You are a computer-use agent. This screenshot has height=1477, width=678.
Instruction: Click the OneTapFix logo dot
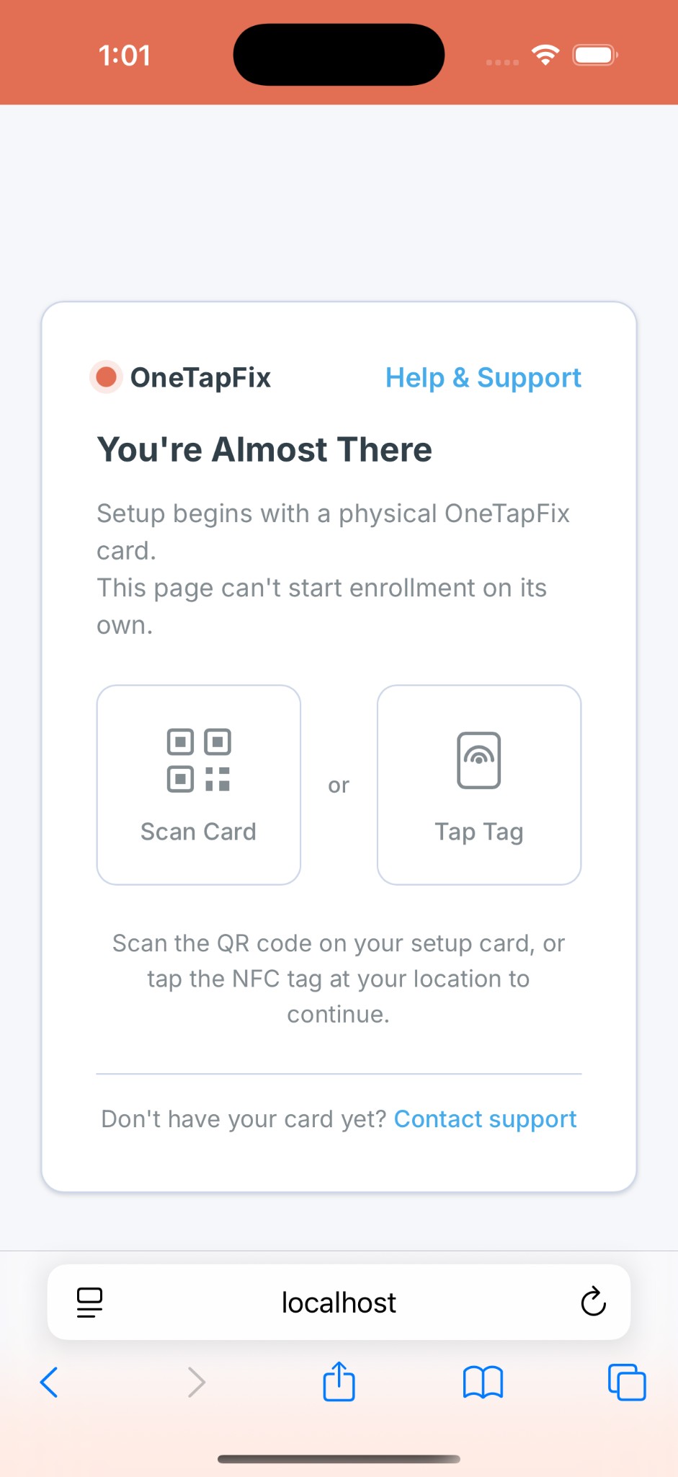click(106, 376)
